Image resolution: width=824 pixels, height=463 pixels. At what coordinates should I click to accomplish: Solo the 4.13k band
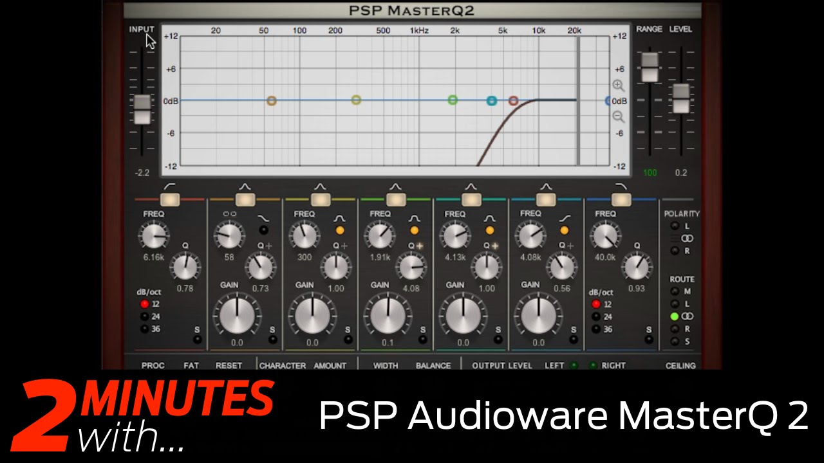click(498, 340)
